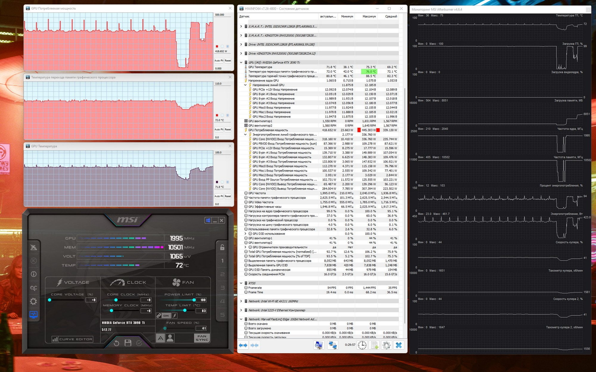Expand the RTSS sensor group
Image resolution: width=596 pixels, height=372 pixels.
[x=241, y=283]
